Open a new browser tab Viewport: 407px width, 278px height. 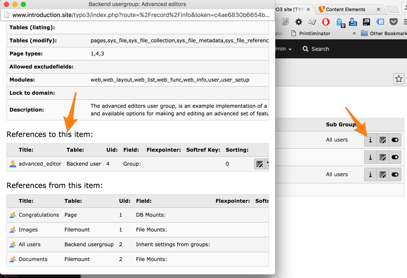click(x=393, y=10)
